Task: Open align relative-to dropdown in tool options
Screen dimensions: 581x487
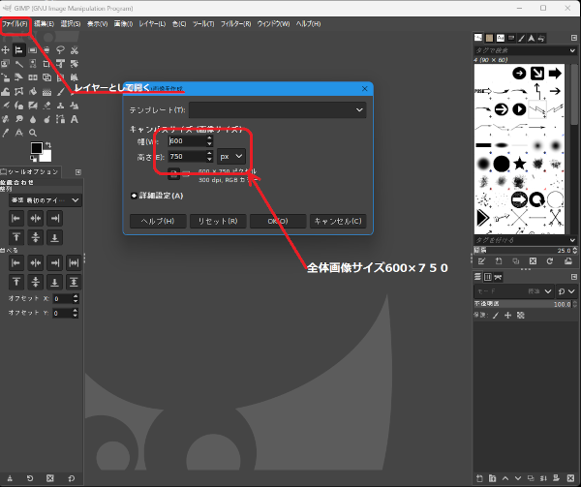Action: click(46, 200)
